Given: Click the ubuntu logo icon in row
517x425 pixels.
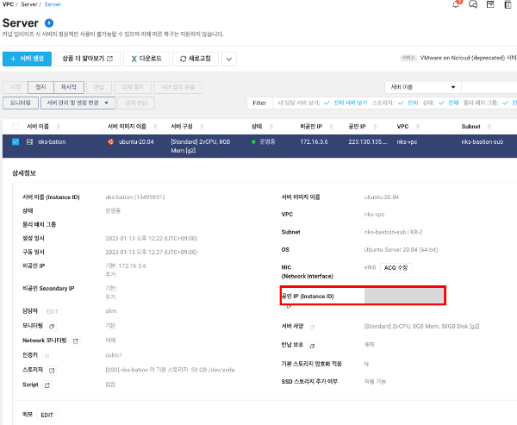Looking at the screenshot, I should point(111,142).
